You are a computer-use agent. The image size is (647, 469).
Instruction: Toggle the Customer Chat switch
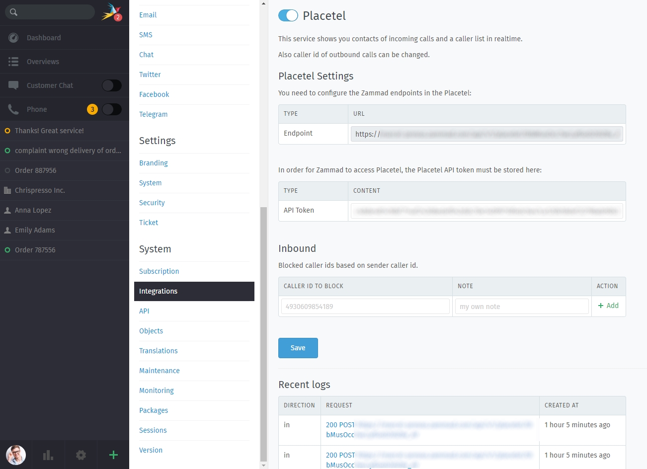(x=112, y=85)
